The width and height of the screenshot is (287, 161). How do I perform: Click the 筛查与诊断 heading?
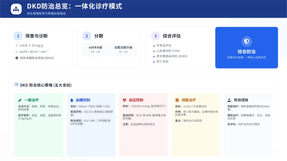pos(36,36)
